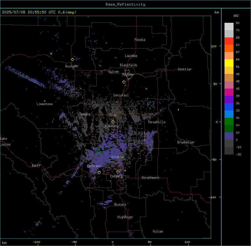Click the -100 tick label on bottom axis
251x246 pixels.
click(x=36, y=242)
